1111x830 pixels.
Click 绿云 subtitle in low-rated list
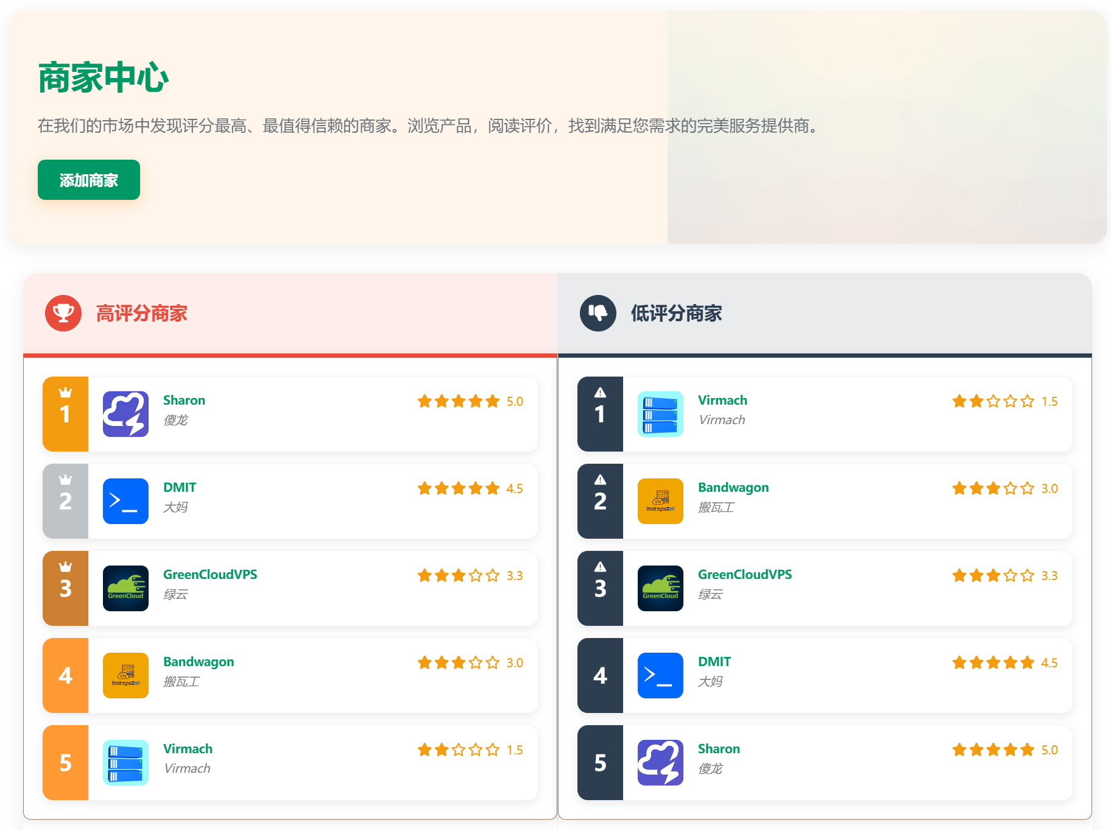pyautogui.click(x=710, y=594)
